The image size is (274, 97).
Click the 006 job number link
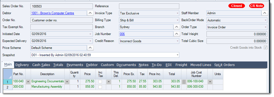[122, 34]
